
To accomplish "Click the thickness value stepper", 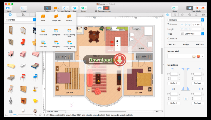I will (x=203, y=24).
